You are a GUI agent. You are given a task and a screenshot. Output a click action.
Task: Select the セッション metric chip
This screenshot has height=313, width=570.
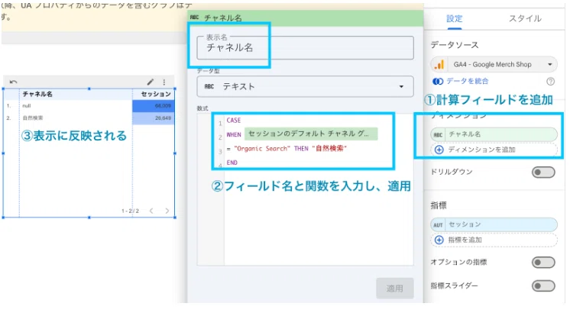pos(494,224)
